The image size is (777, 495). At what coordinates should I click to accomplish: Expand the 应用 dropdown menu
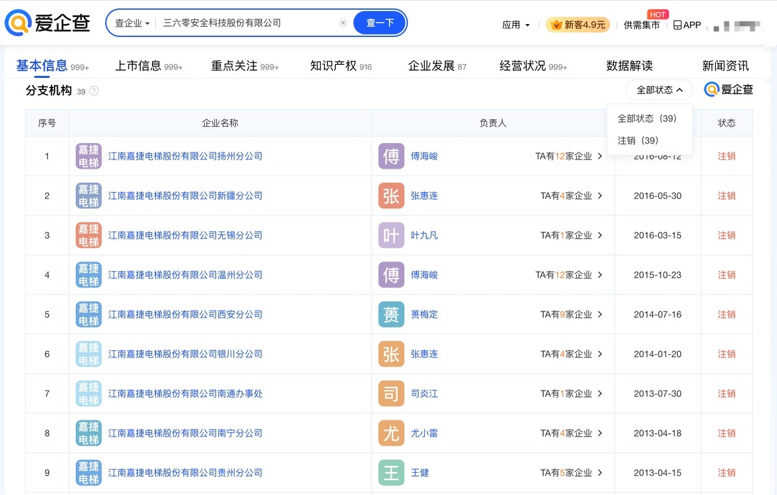pyautogui.click(x=516, y=25)
